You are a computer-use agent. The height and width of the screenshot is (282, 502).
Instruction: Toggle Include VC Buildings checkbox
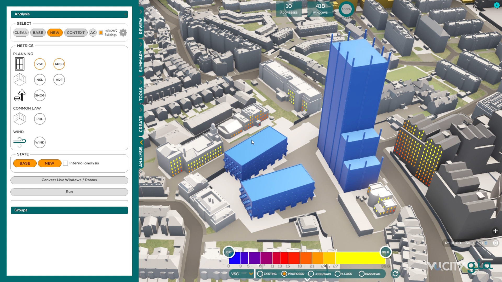pos(101,33)
